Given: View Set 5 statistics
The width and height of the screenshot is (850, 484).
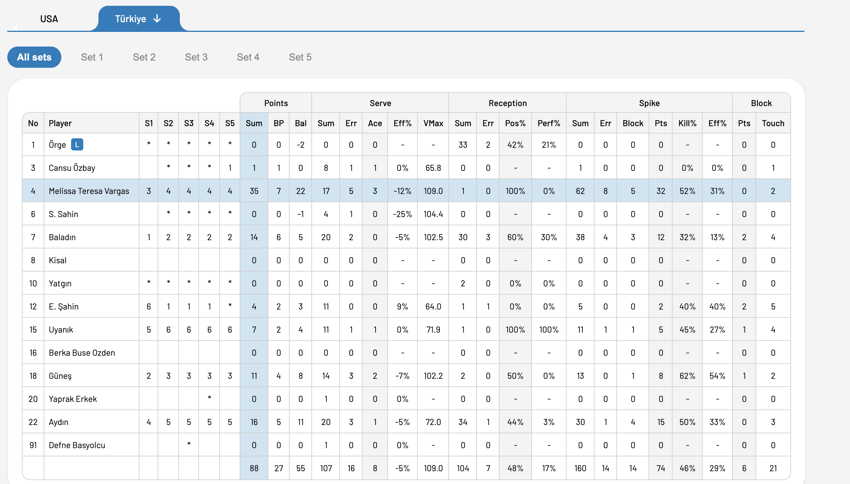Looking at the screenshot, I should pos(300,57).
